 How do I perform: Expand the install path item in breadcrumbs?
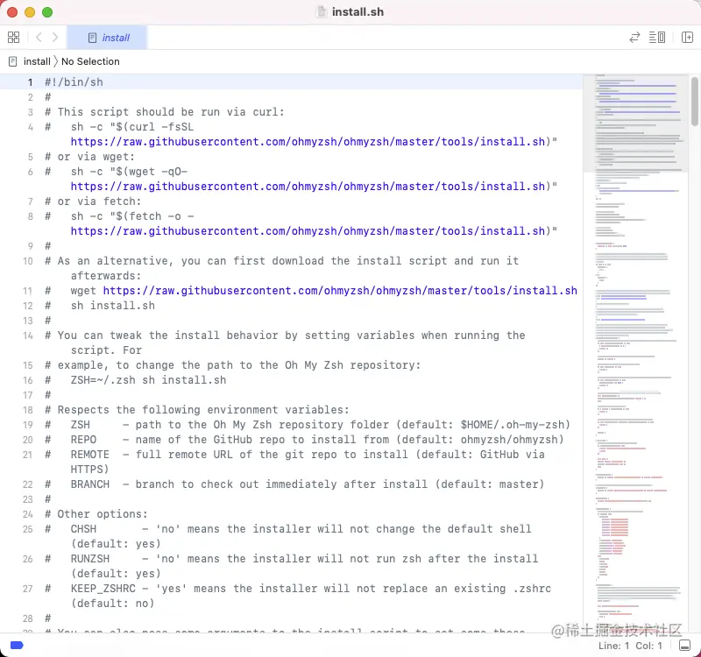coord(36,61)
